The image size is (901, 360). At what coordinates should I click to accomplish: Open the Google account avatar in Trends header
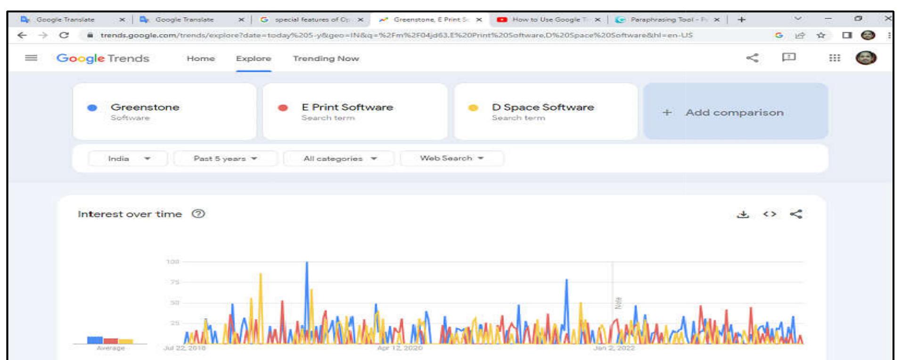pyautogui.click(x=866, y=58)
